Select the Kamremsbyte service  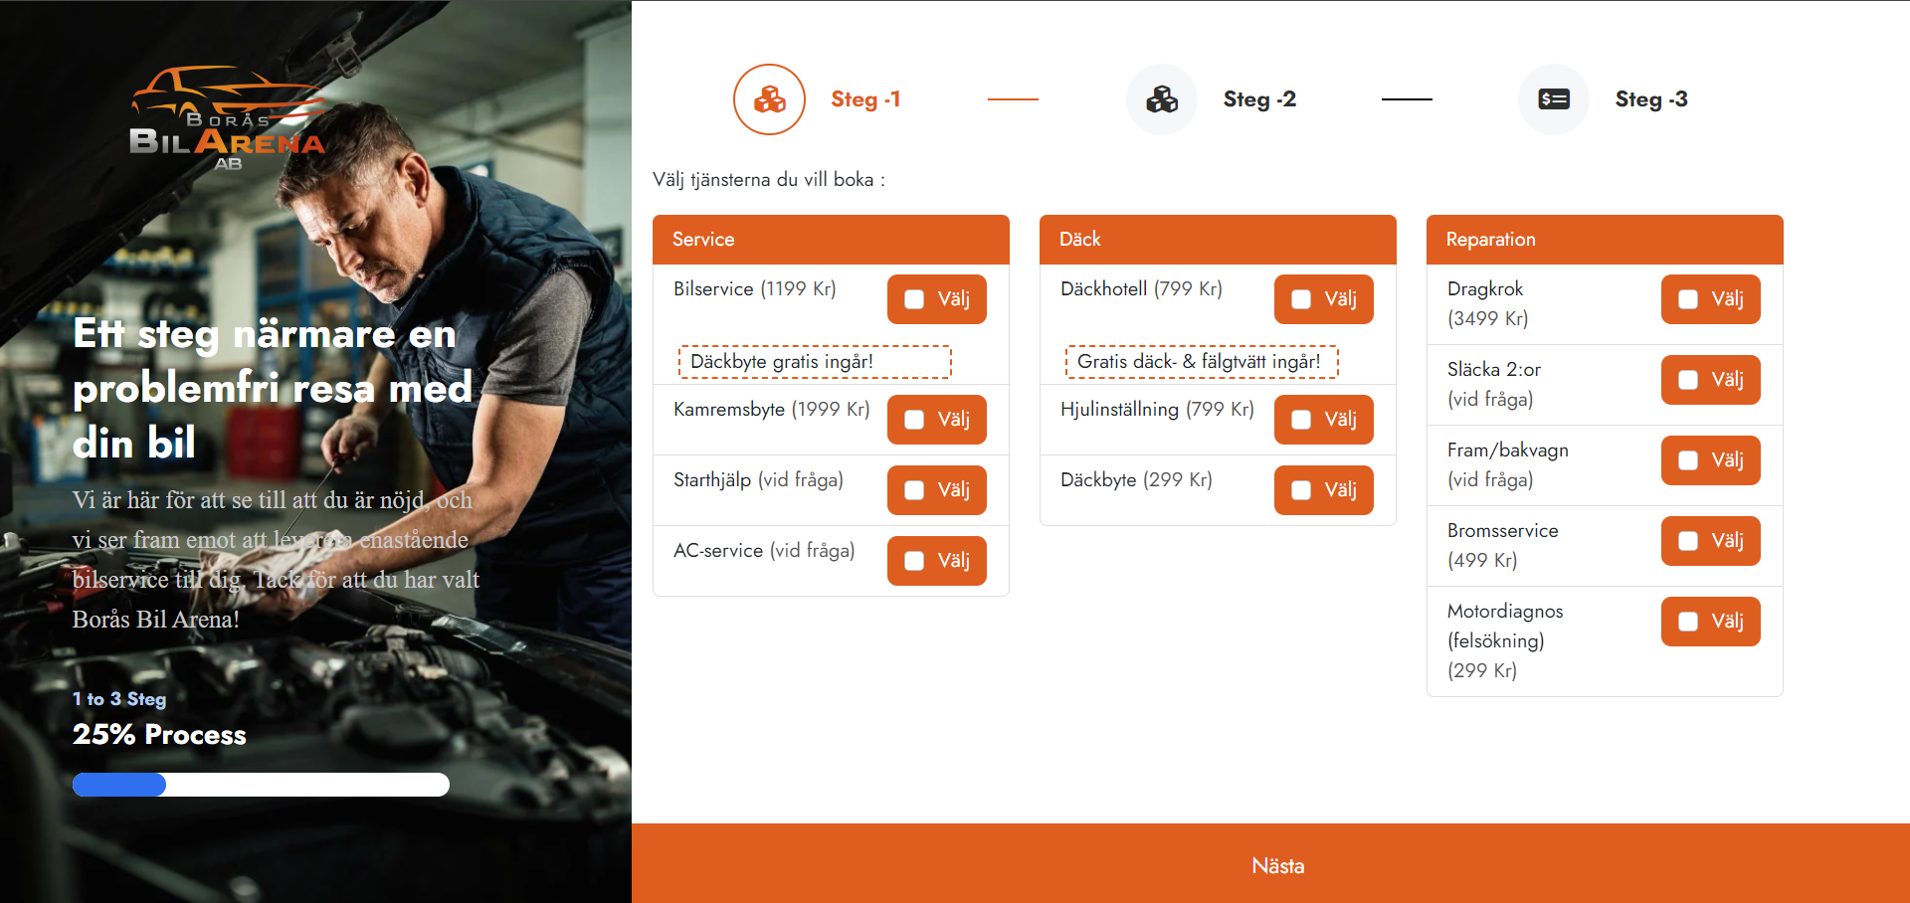pos(935,420)
